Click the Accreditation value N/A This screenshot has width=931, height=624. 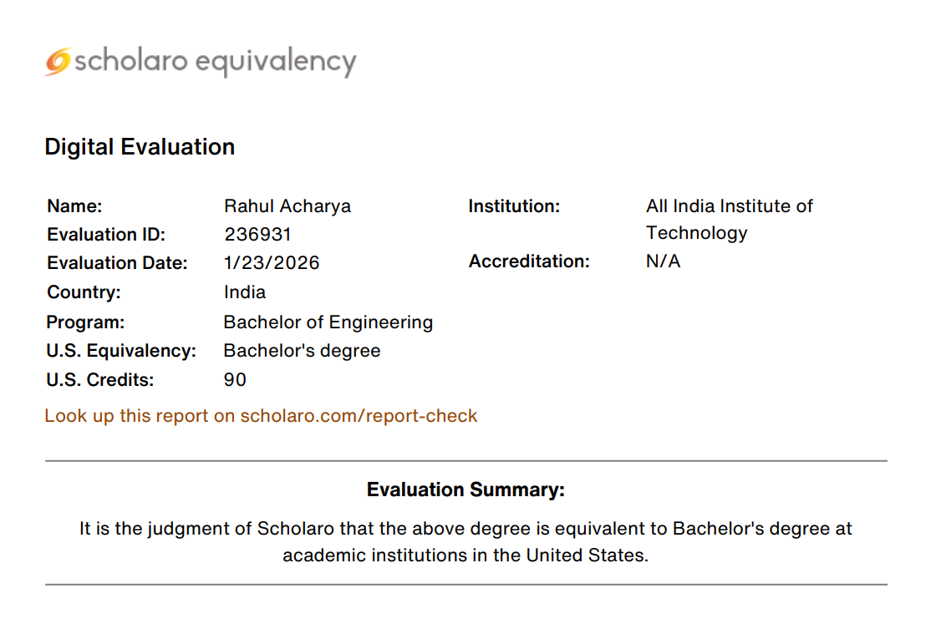pos(663,261)
